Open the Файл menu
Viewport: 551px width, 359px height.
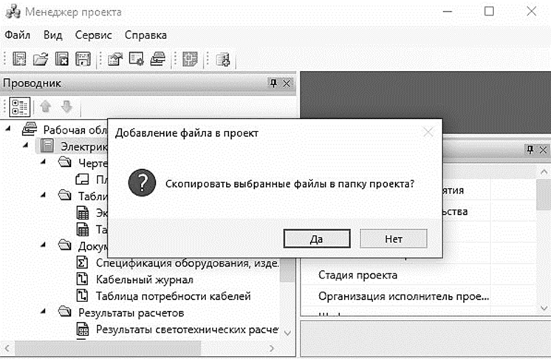pyautogui.click(x=17, y=35)
